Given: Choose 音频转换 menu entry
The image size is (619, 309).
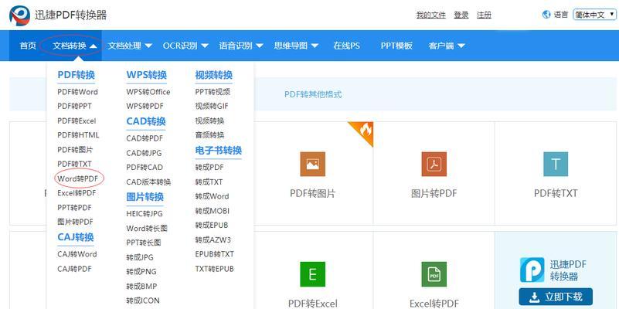Looking at the screenshot, I should click(209, 135).
